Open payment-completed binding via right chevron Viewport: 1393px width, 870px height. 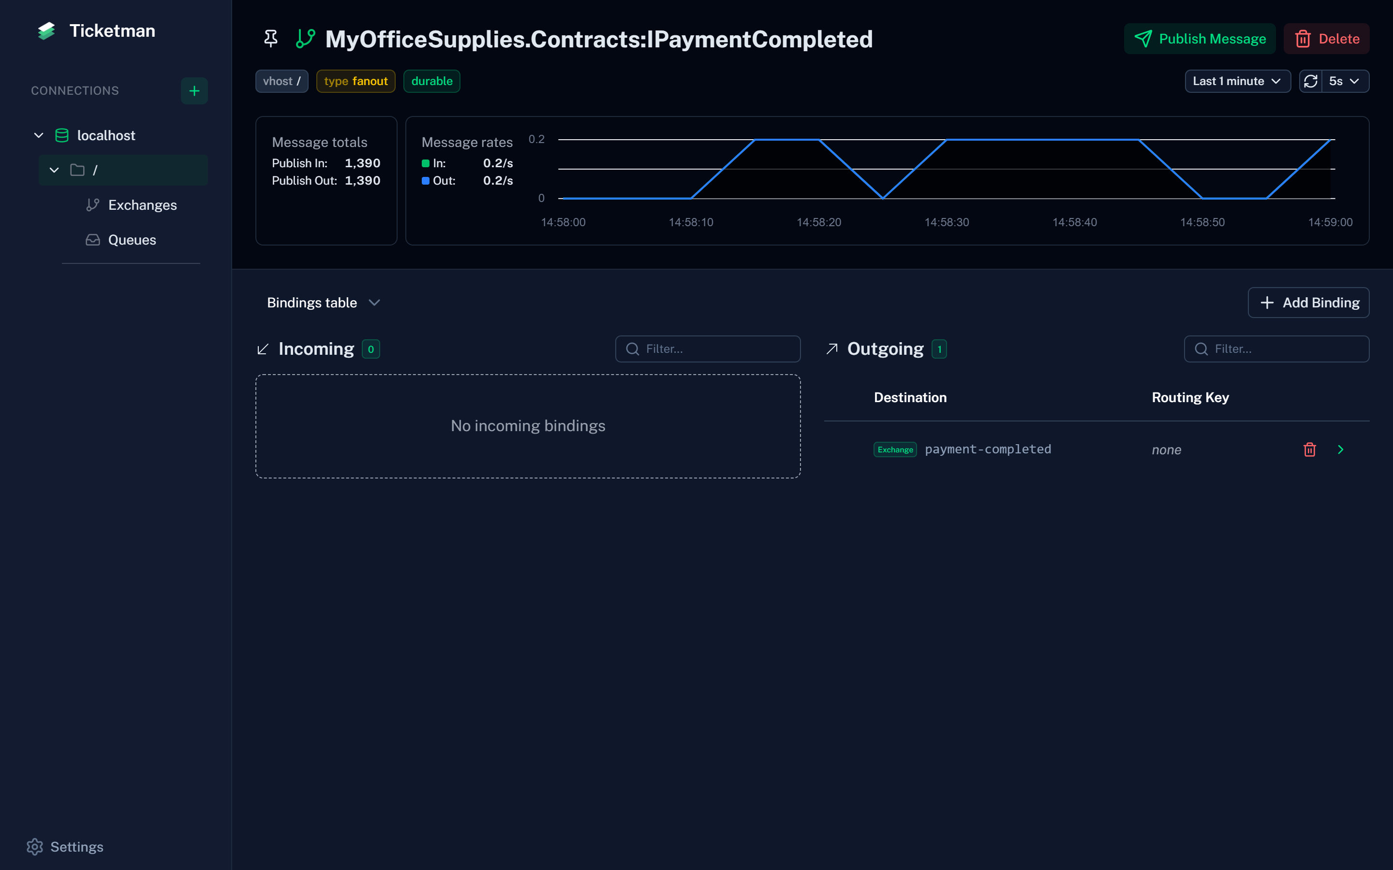coord(1341,449)
